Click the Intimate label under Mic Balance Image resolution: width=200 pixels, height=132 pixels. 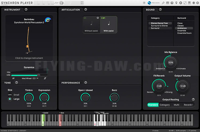182,69
